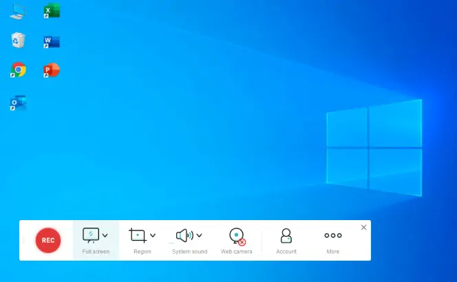The height and width of the screenshot is (282, 457).
Task: Click the "Web camera" label text
Action: 236,252
